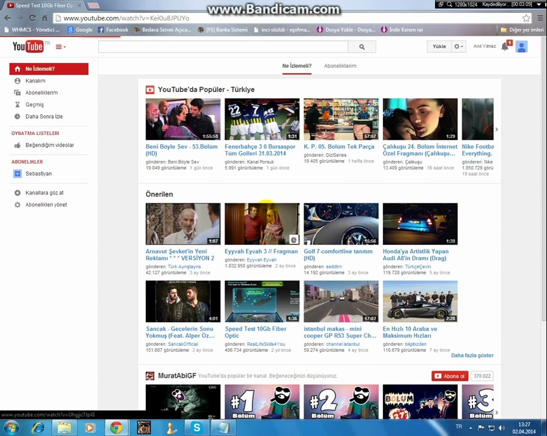This screenshot has width=547, height=436.
Task: Open MuratAbiGF channel title
Action: [x=177, y=375]
